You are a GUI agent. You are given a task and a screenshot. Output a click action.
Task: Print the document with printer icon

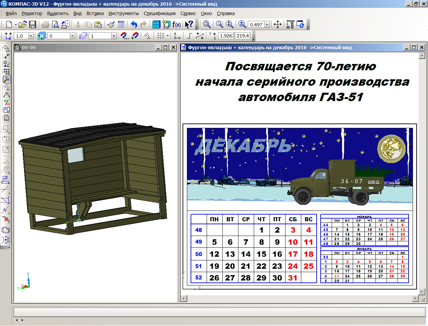pyautogui.click(x=45, y=24)
